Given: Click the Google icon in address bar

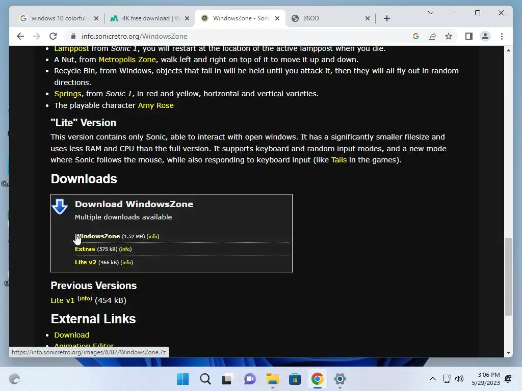Looking at the screenshot, I should [416, 36].
